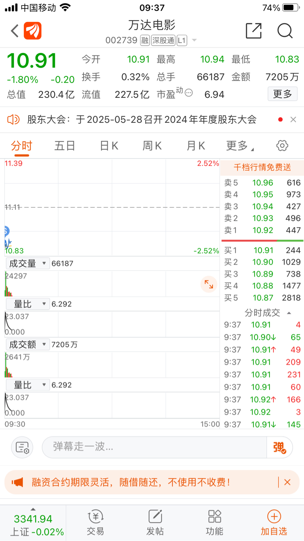
Task: Switch to the 月K tab
Action: [x=196, y=146]
